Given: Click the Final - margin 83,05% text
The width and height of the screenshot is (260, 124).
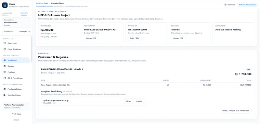Looking at the screenshot, I should point(48,33).
